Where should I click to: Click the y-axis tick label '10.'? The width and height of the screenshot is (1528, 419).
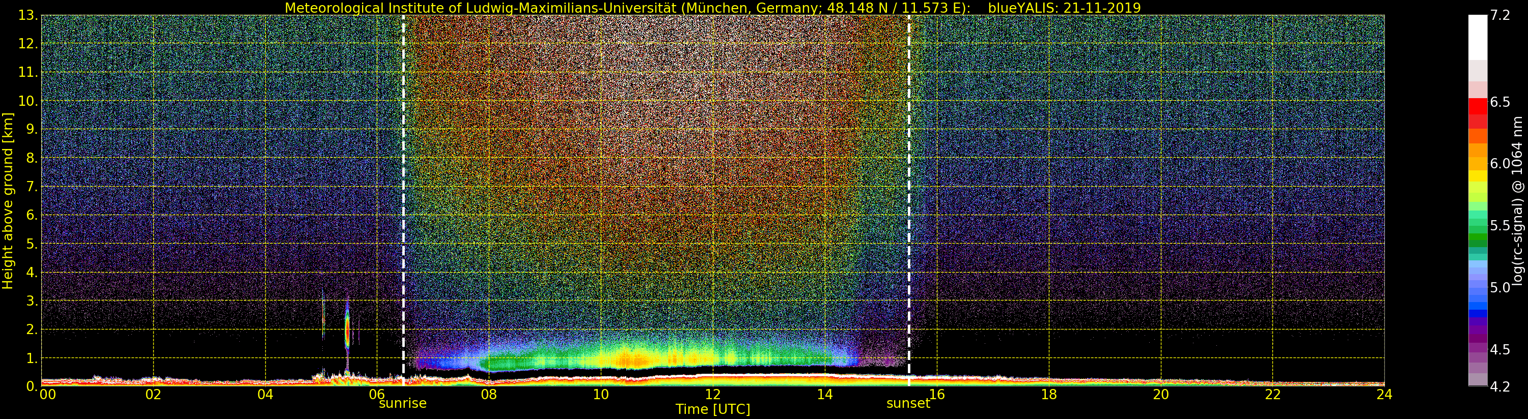tap(29, 101)
